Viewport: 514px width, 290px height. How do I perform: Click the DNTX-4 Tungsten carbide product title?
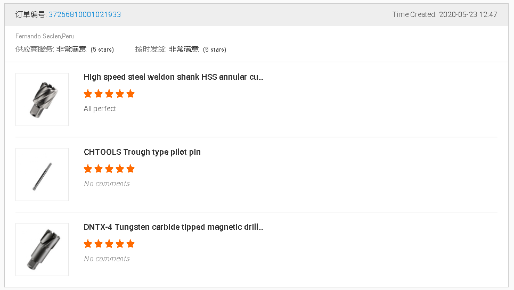pos(174,227)
